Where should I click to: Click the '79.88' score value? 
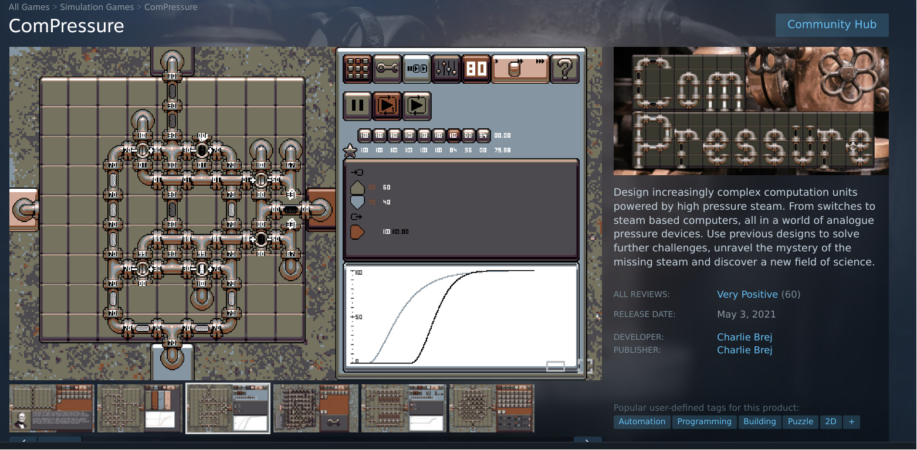click(x=503, y=150)
